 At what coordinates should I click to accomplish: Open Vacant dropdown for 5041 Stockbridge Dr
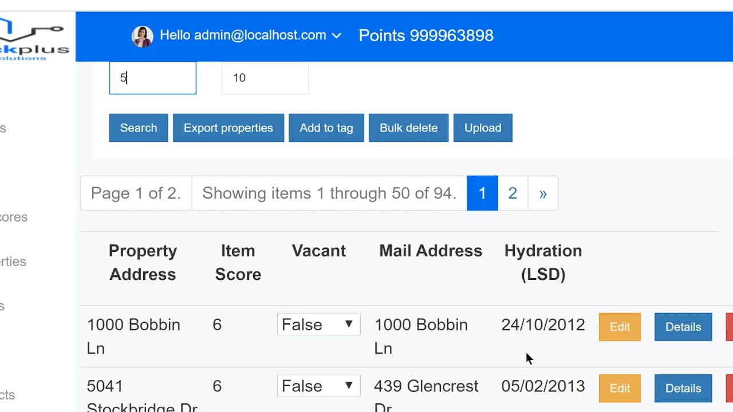tap(318, 386)
